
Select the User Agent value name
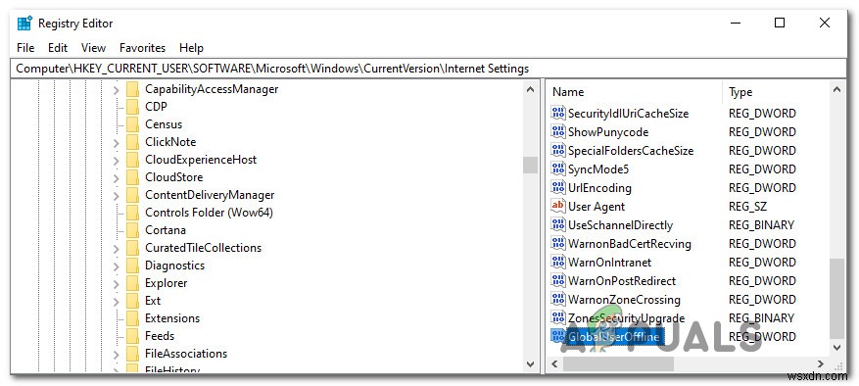coord(597,207)
